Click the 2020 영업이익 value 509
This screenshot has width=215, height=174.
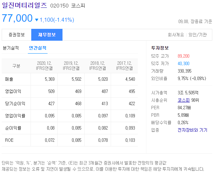(x=51, y=91)
